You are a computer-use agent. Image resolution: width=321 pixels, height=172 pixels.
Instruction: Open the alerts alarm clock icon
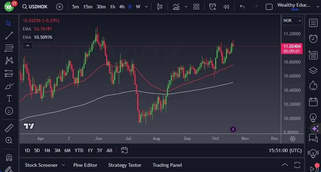click(313, 38)
